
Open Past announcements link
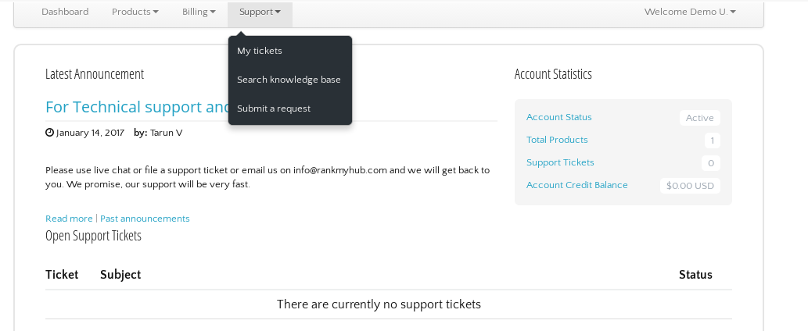pos(145,219)
